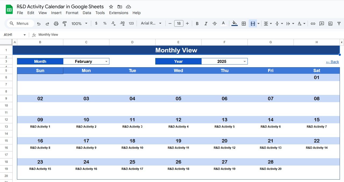The width and height of the screenshot is (344, 182).
Task: Click the Undo icon
Action: (x=38, y=23)
